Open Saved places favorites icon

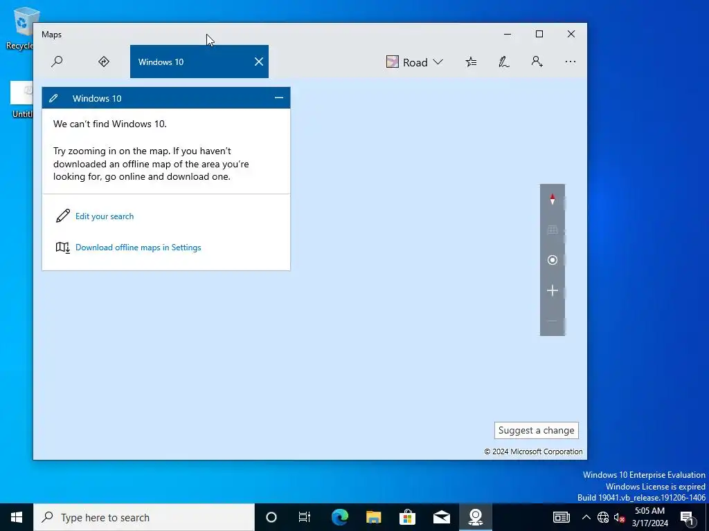click(471, 62)
